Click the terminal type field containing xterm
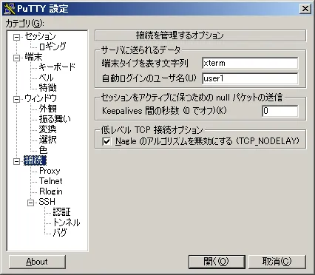This screenshot has width=315, height=275. click(x=250, y=63)
